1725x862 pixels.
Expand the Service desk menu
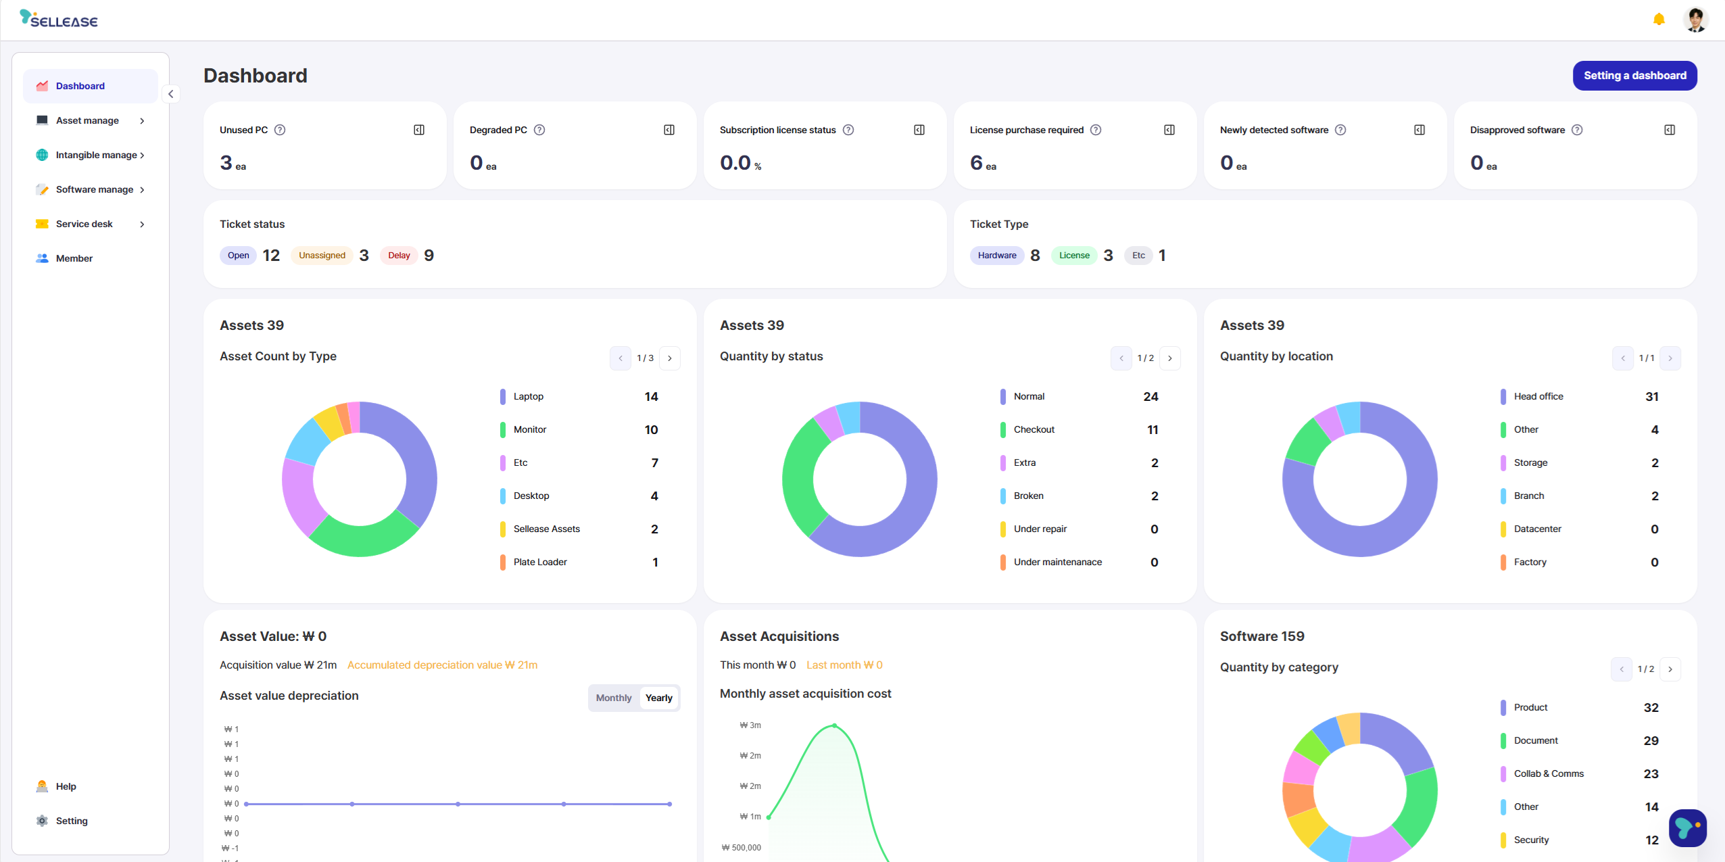point(91,224)
